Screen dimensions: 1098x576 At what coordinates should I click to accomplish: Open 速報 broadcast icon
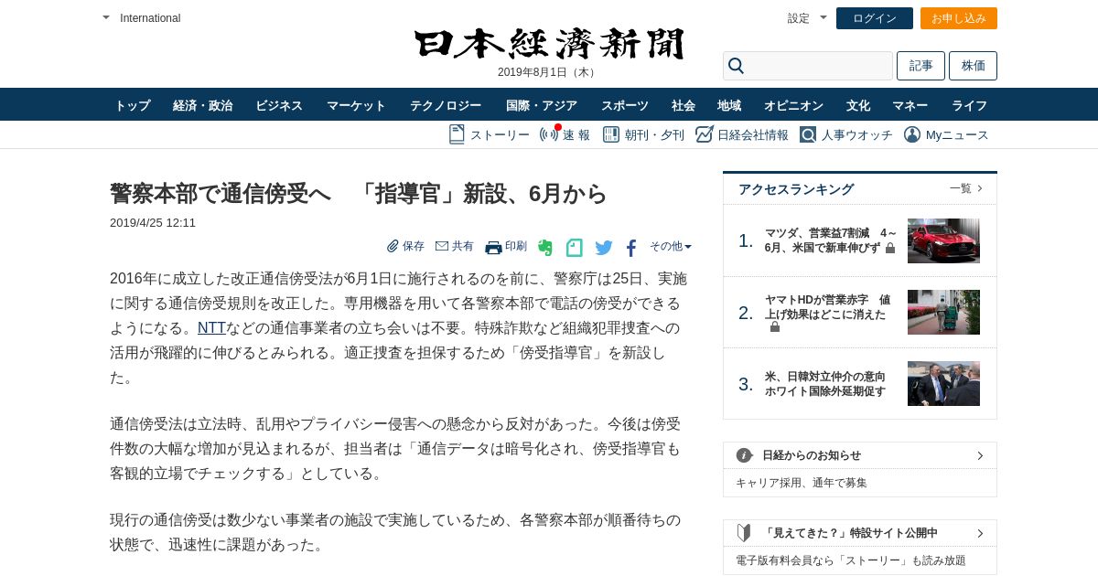click(549, 134)
